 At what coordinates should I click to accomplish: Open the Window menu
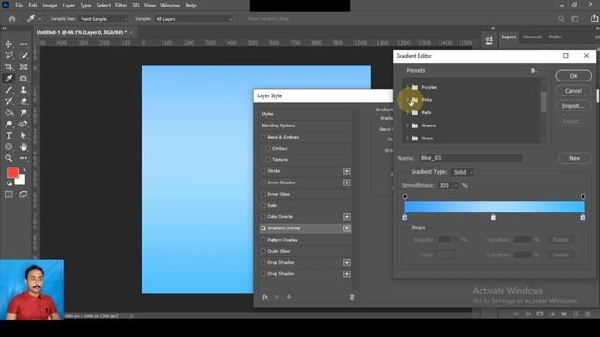[170, 6]
